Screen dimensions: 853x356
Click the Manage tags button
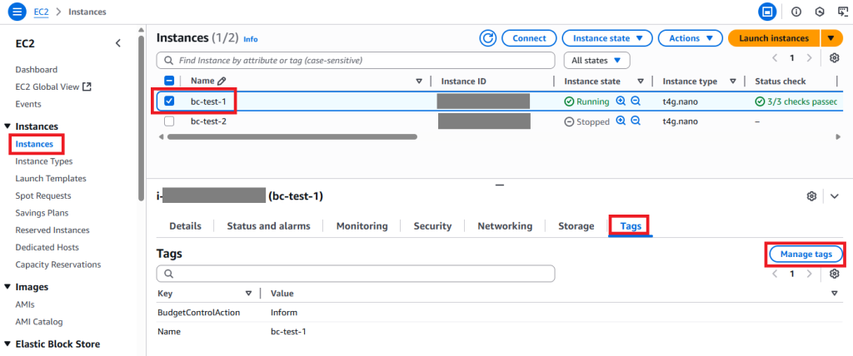point(806,254)
